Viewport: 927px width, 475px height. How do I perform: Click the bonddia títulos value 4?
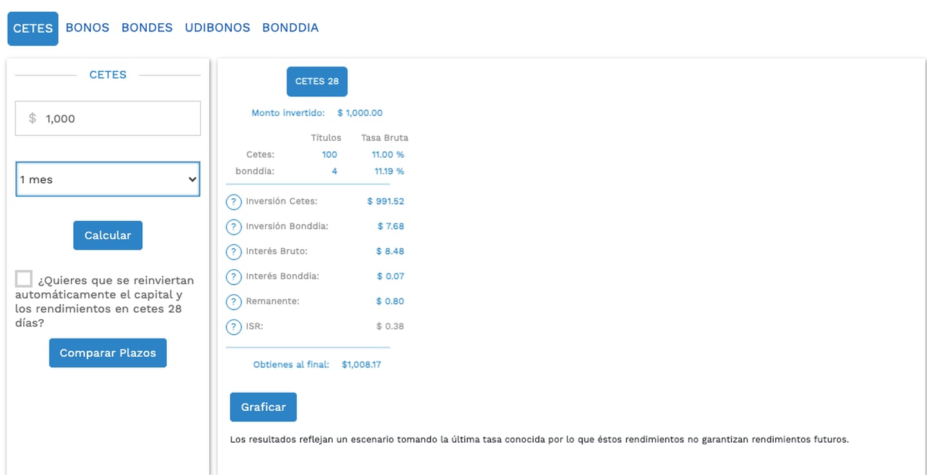(334, 171)
